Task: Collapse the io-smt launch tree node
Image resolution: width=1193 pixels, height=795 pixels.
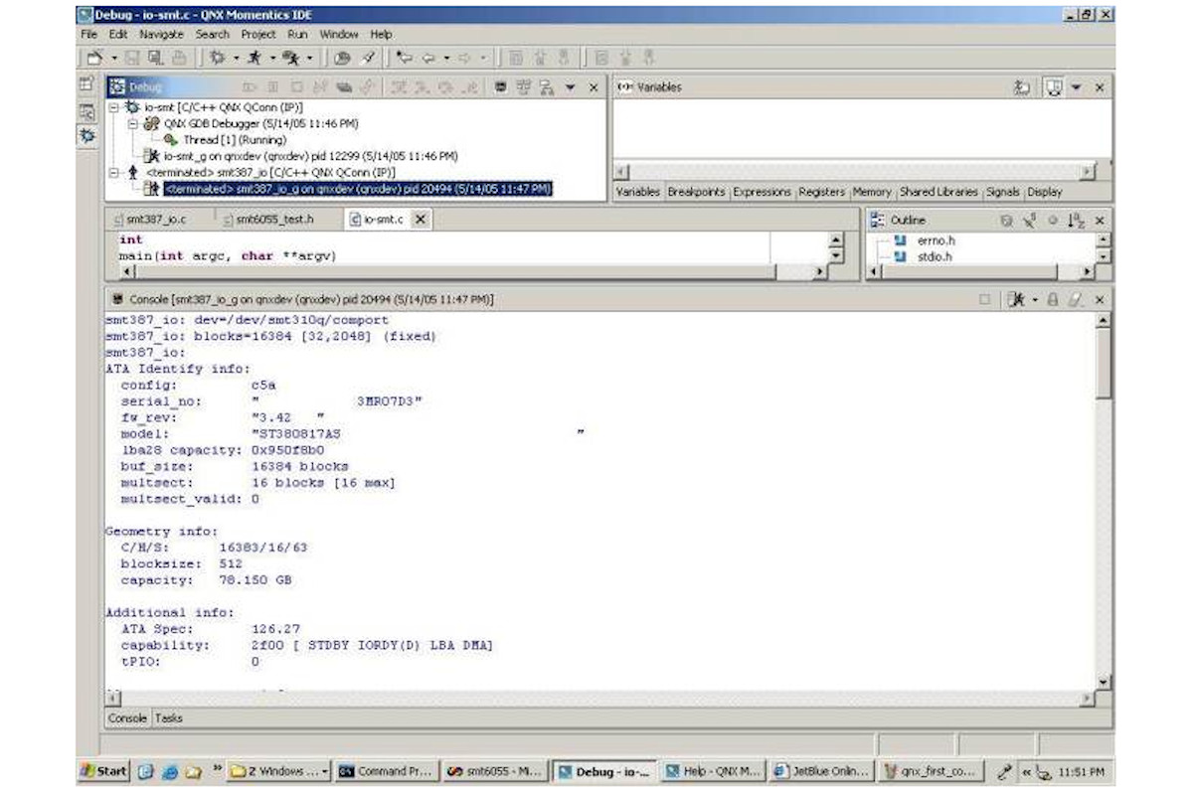Action: (113, 107)
